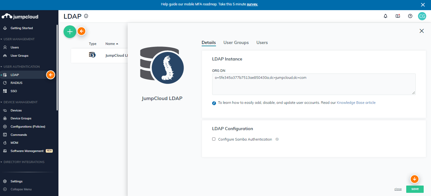Click the RADIUS icon in the sidebar
431x196 pixels.
click(x=5, y=83)
